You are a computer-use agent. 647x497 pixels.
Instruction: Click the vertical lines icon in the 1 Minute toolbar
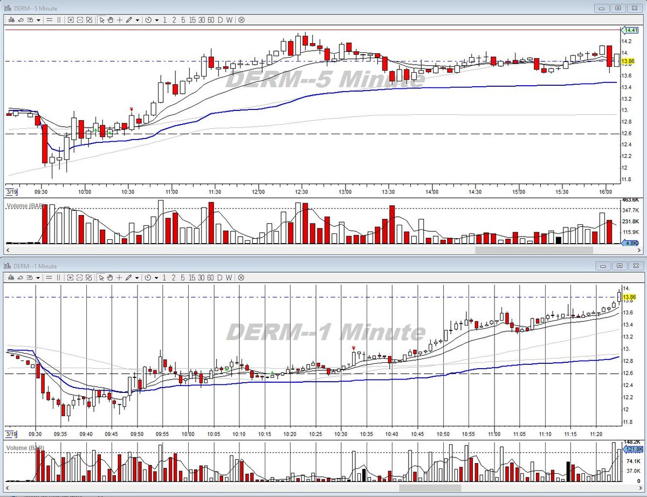coord(59,278)
